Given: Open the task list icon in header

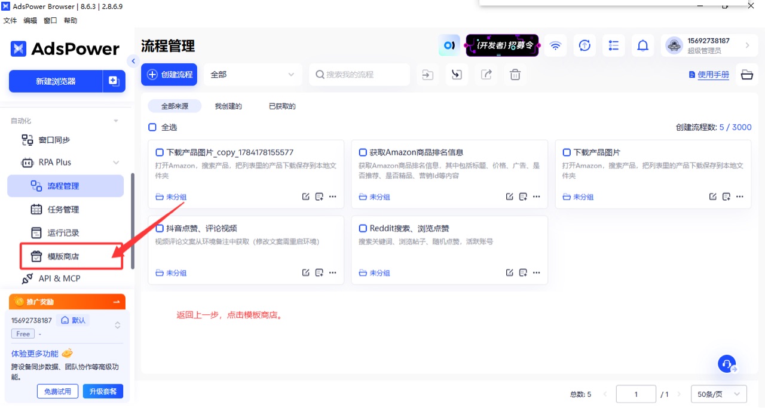Looking at the screenshot, I should [614, 45].
